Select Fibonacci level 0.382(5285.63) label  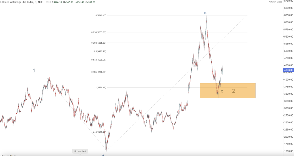tap(99, 43)
